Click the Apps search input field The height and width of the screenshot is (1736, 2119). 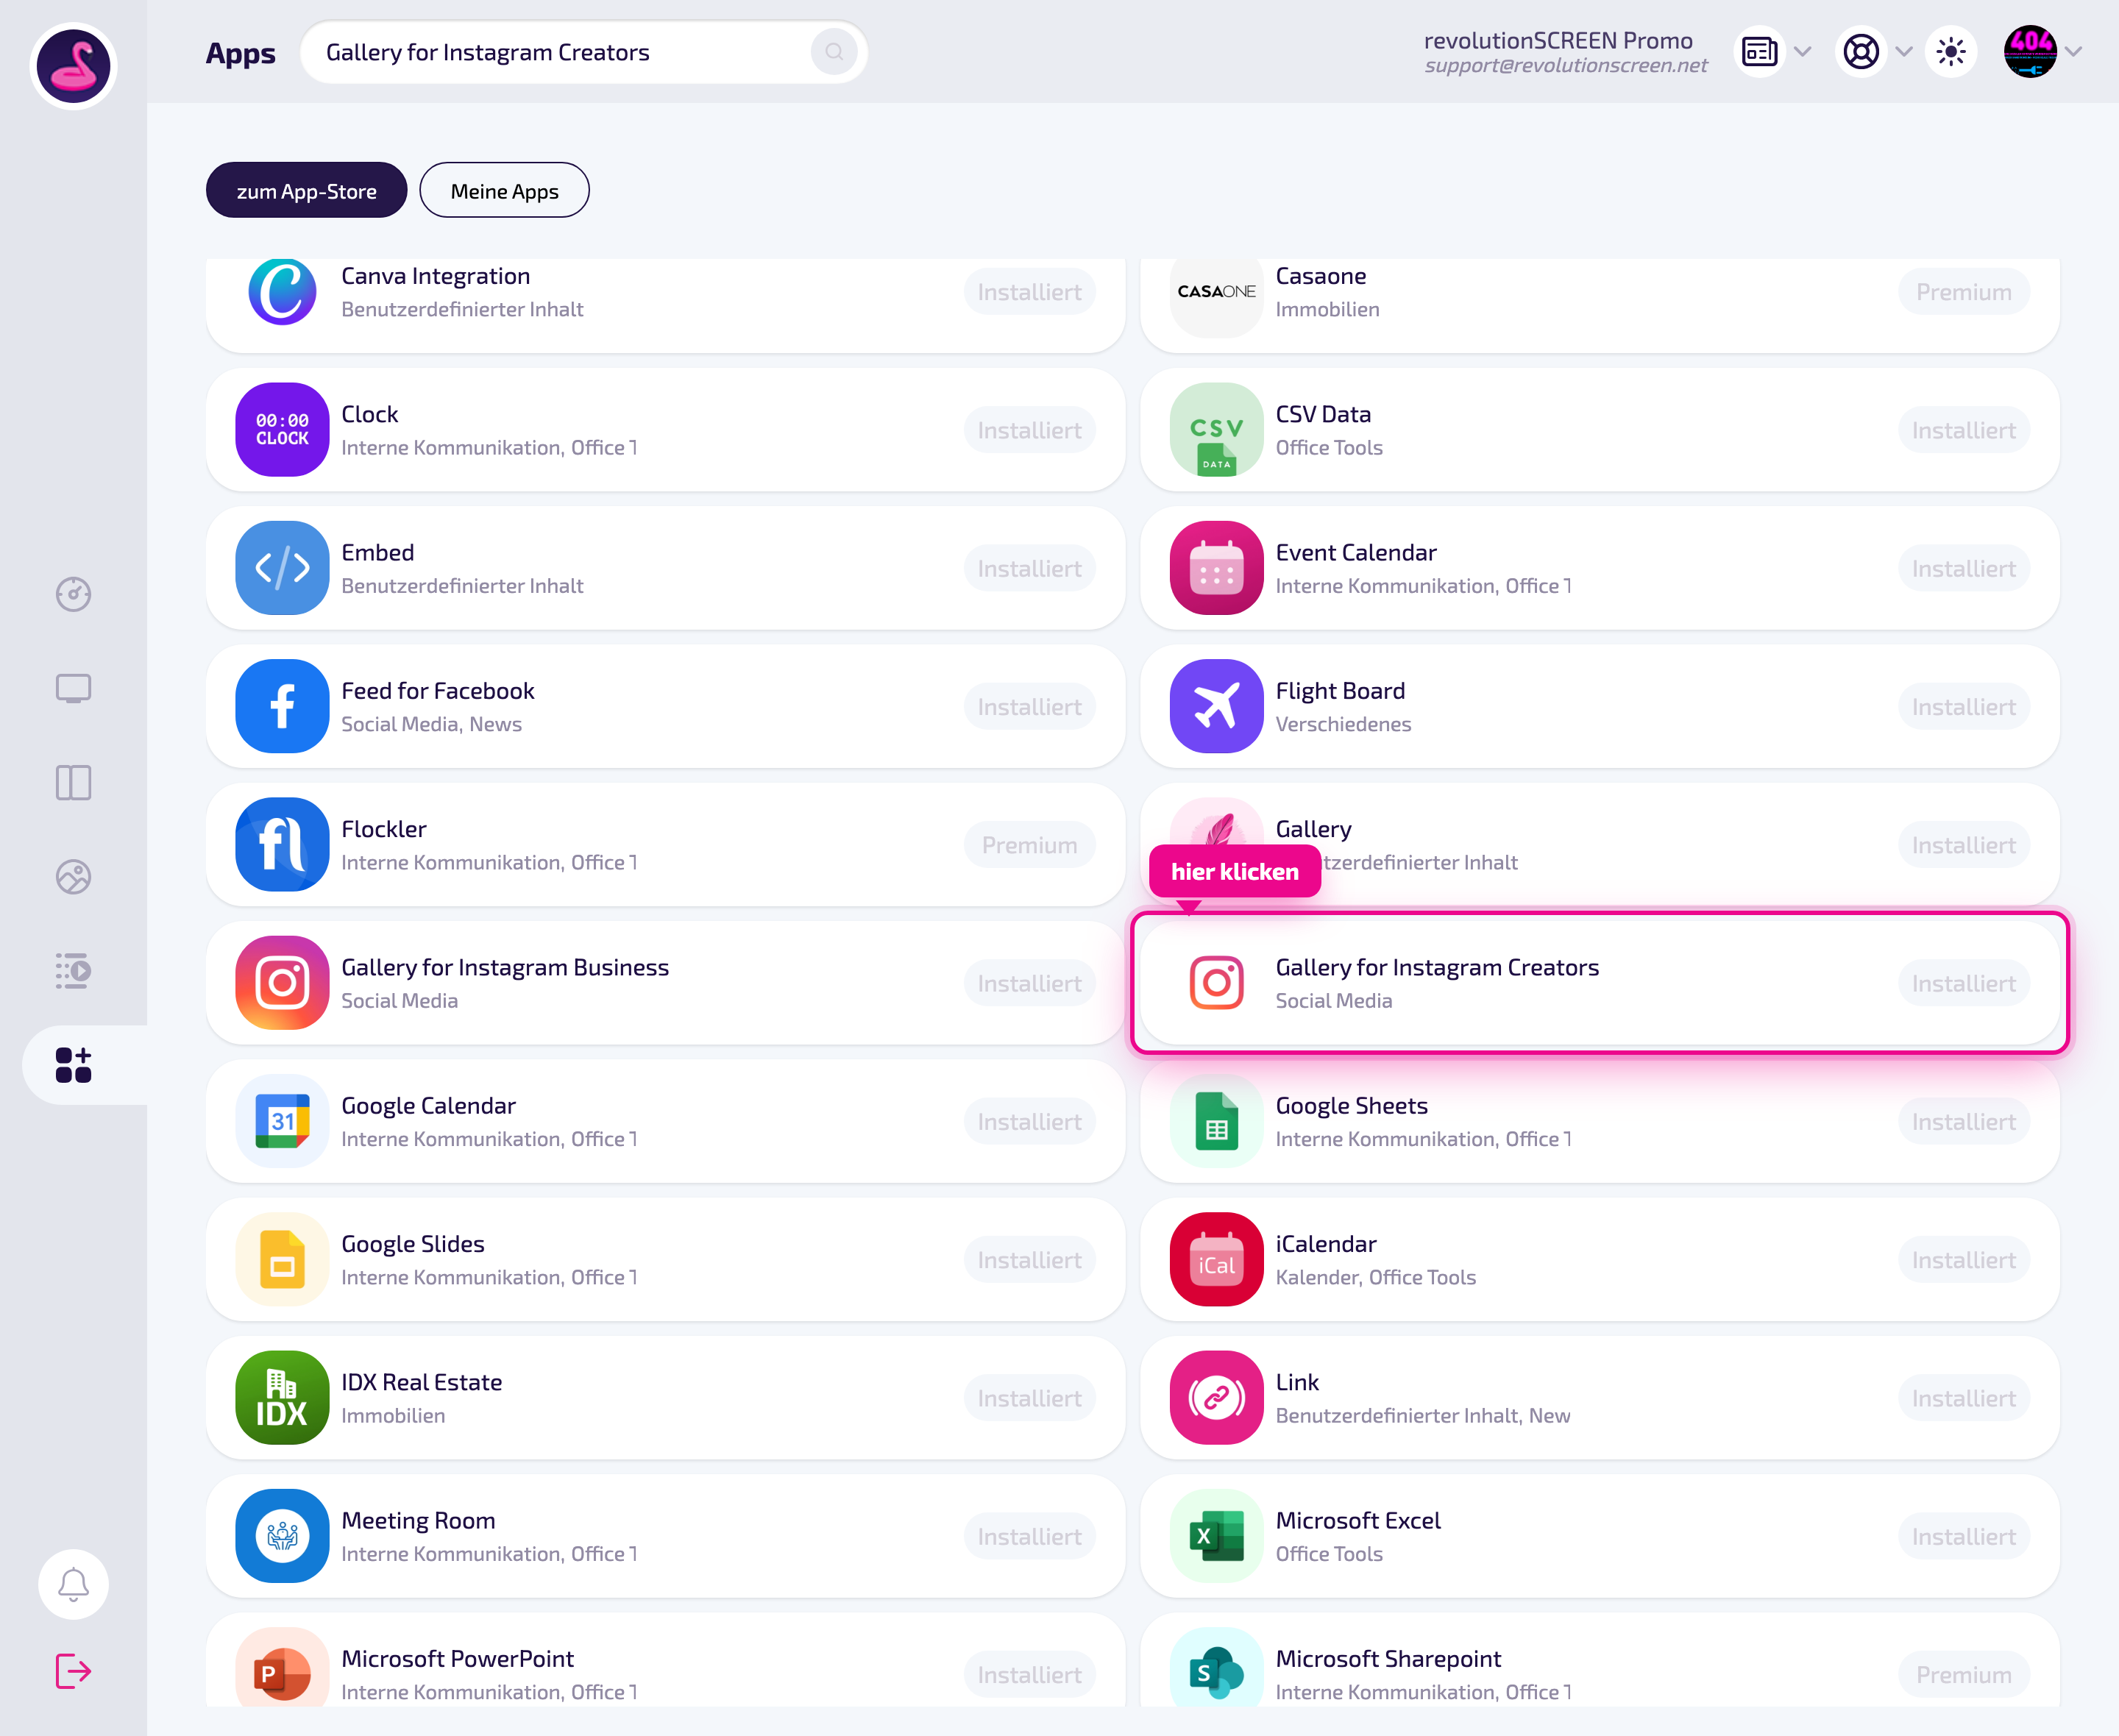(584, 52)
